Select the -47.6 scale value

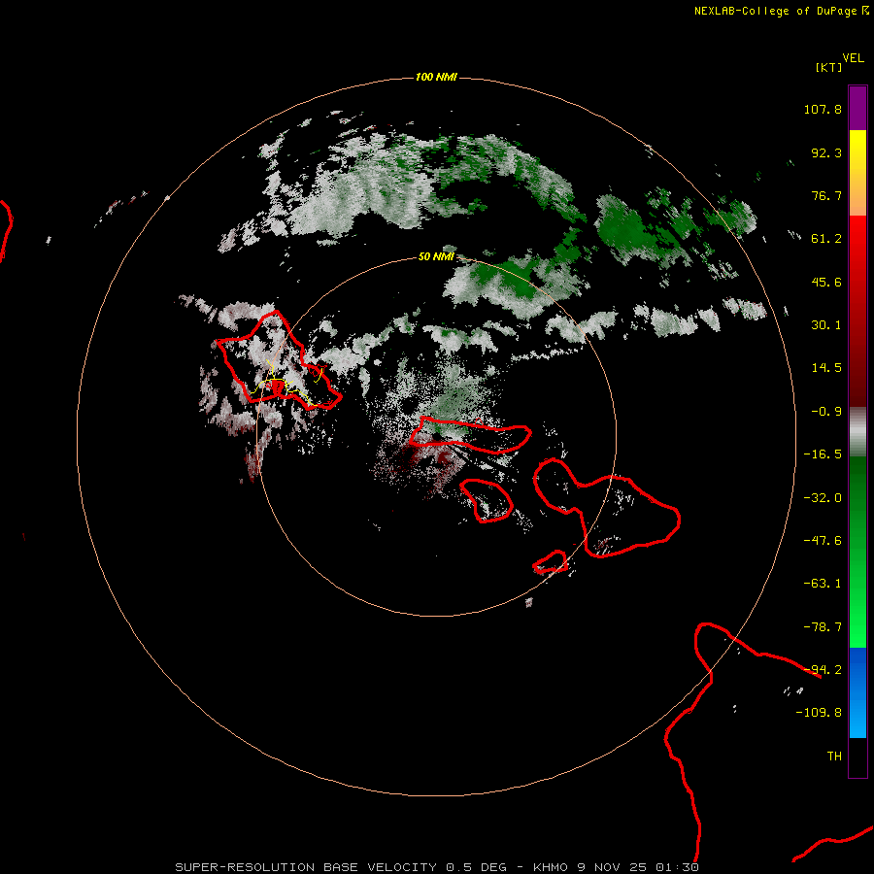point(823,541)
